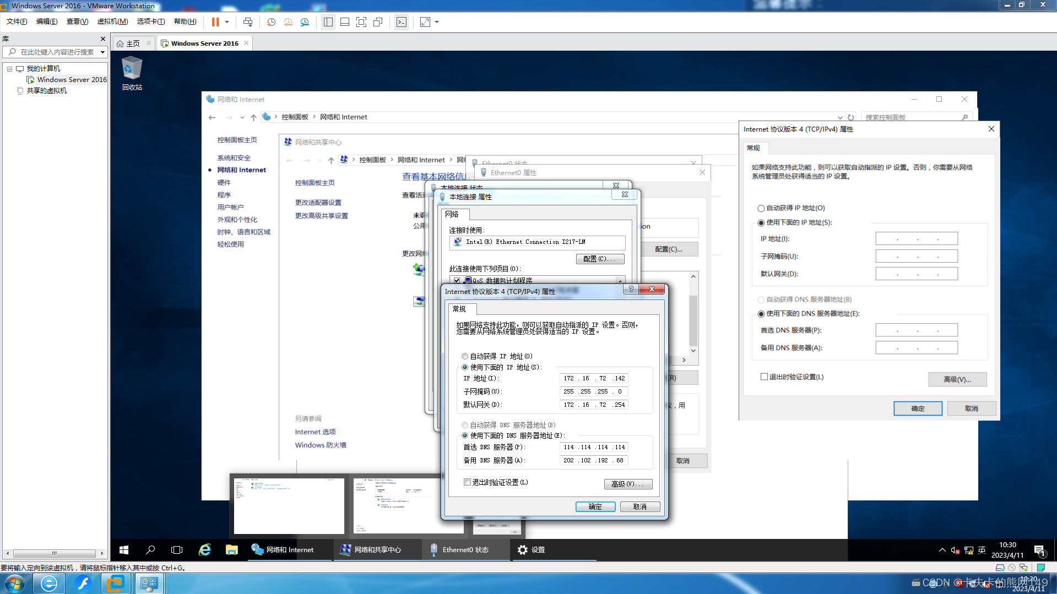Screen dimensions: 1057x594
Task: Select 使用下面的 IP 地址(S) in blank IPv4 dialog
Action: click(761, 222)
